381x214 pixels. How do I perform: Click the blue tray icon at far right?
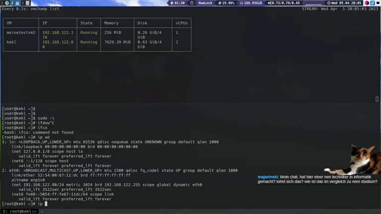373,3
